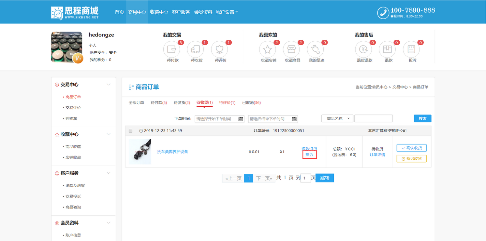Open 客户服务 in top navigation
The height and width of the screenshot is (241, 486).
click(181, 12)
